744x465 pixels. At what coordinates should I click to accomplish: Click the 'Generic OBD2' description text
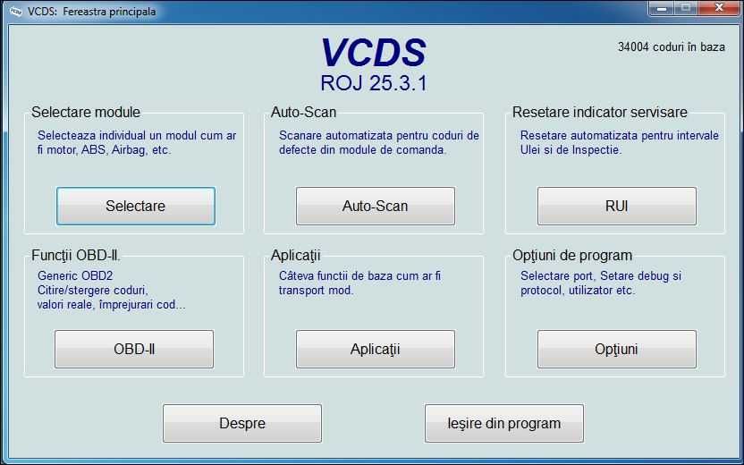(x=75, y=275)
